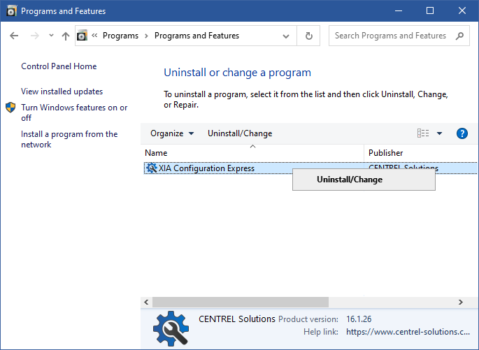Viewport: 479px width, 350px height.
Task: Maximize the Programs and Features window
Action: coord(430,10)
